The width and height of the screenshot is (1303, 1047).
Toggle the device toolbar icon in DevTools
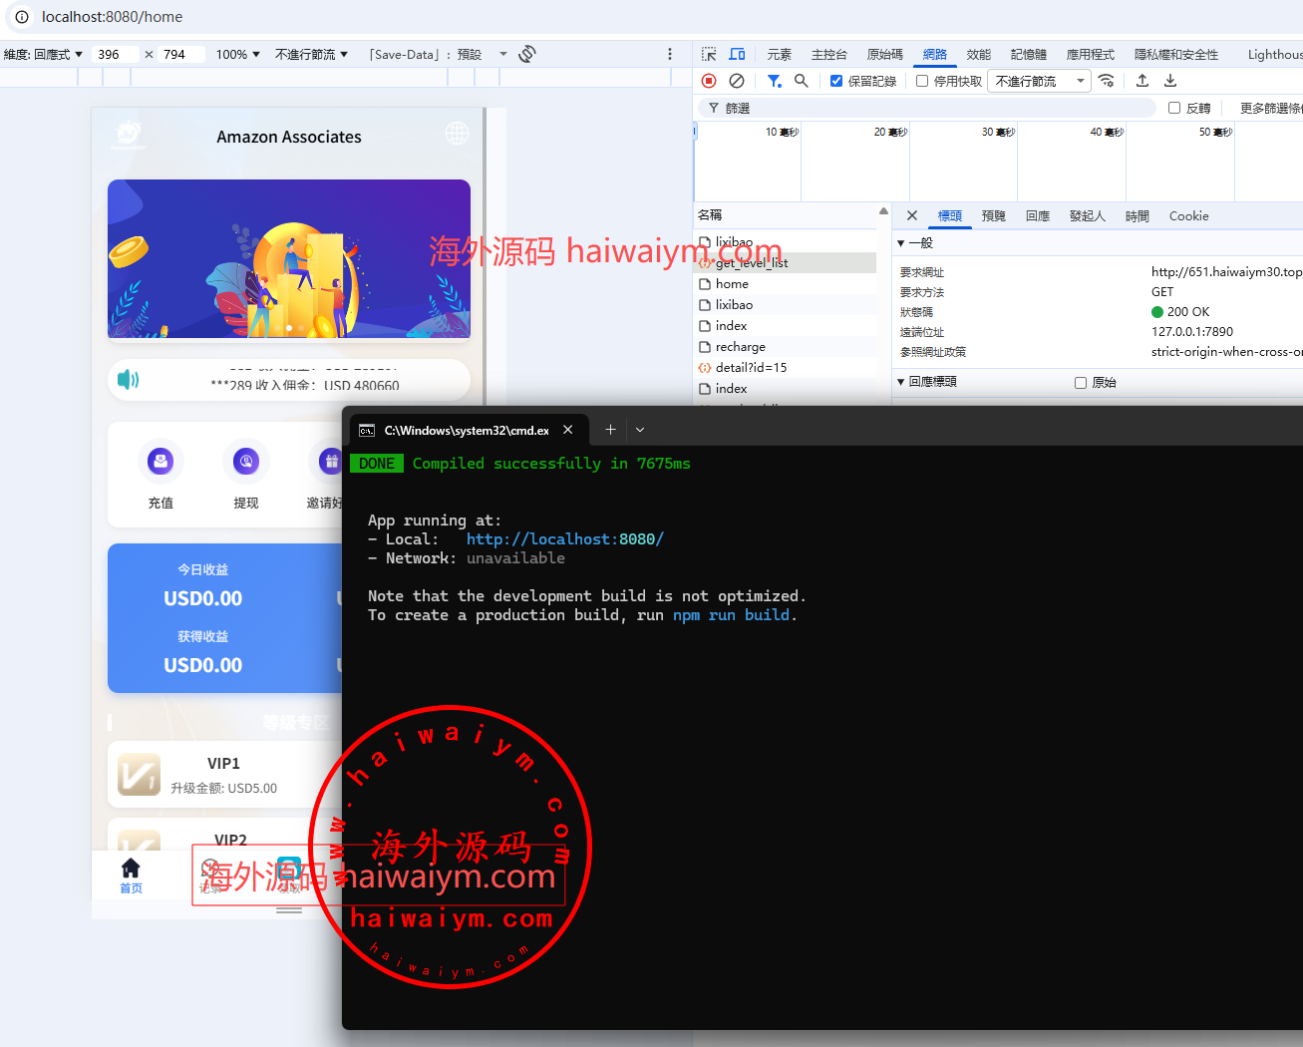(737, 54)
